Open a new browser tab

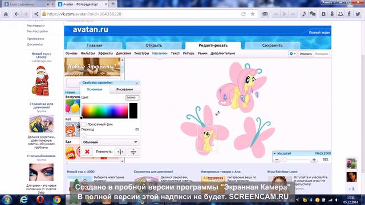pos(113,4)
